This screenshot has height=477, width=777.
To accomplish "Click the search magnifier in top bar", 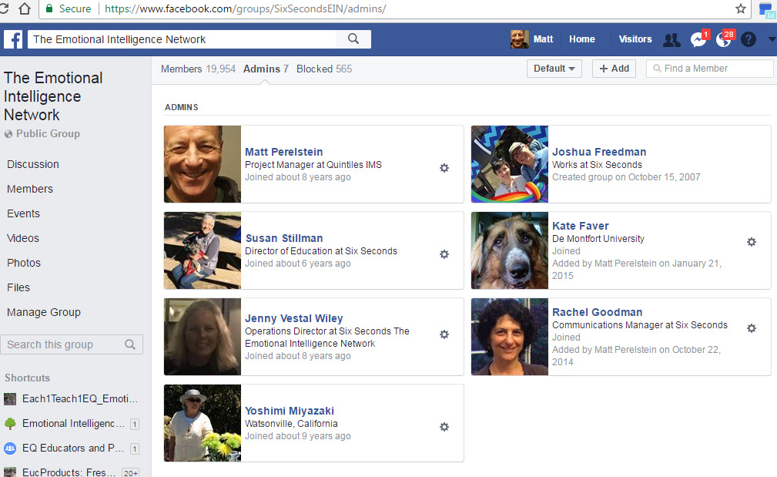I will click(x=353, y=39).
